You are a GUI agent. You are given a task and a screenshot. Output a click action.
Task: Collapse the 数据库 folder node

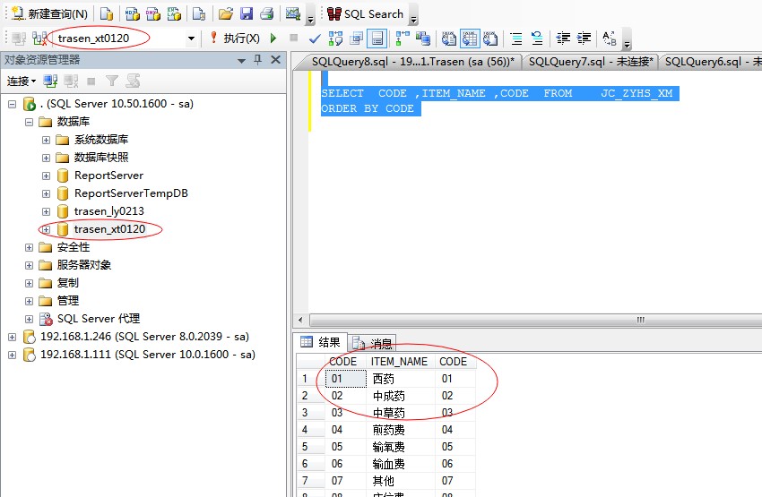29,122
